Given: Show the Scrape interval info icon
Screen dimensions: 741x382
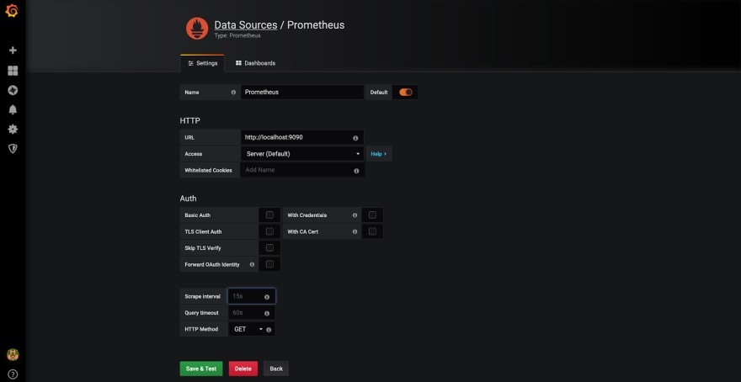Looking at the screenshot, I should pos(267,297).
